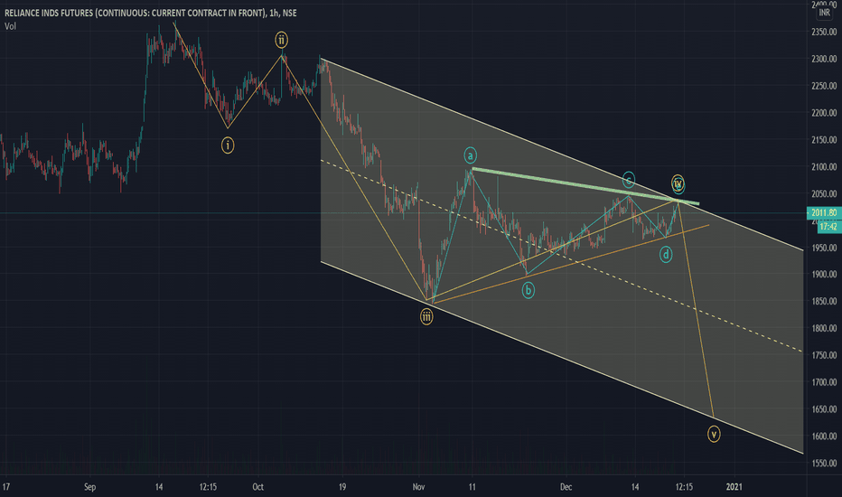This screenshot has height=497, width=842.
Task: Select the thick green trendline
Action: (585, 186)
